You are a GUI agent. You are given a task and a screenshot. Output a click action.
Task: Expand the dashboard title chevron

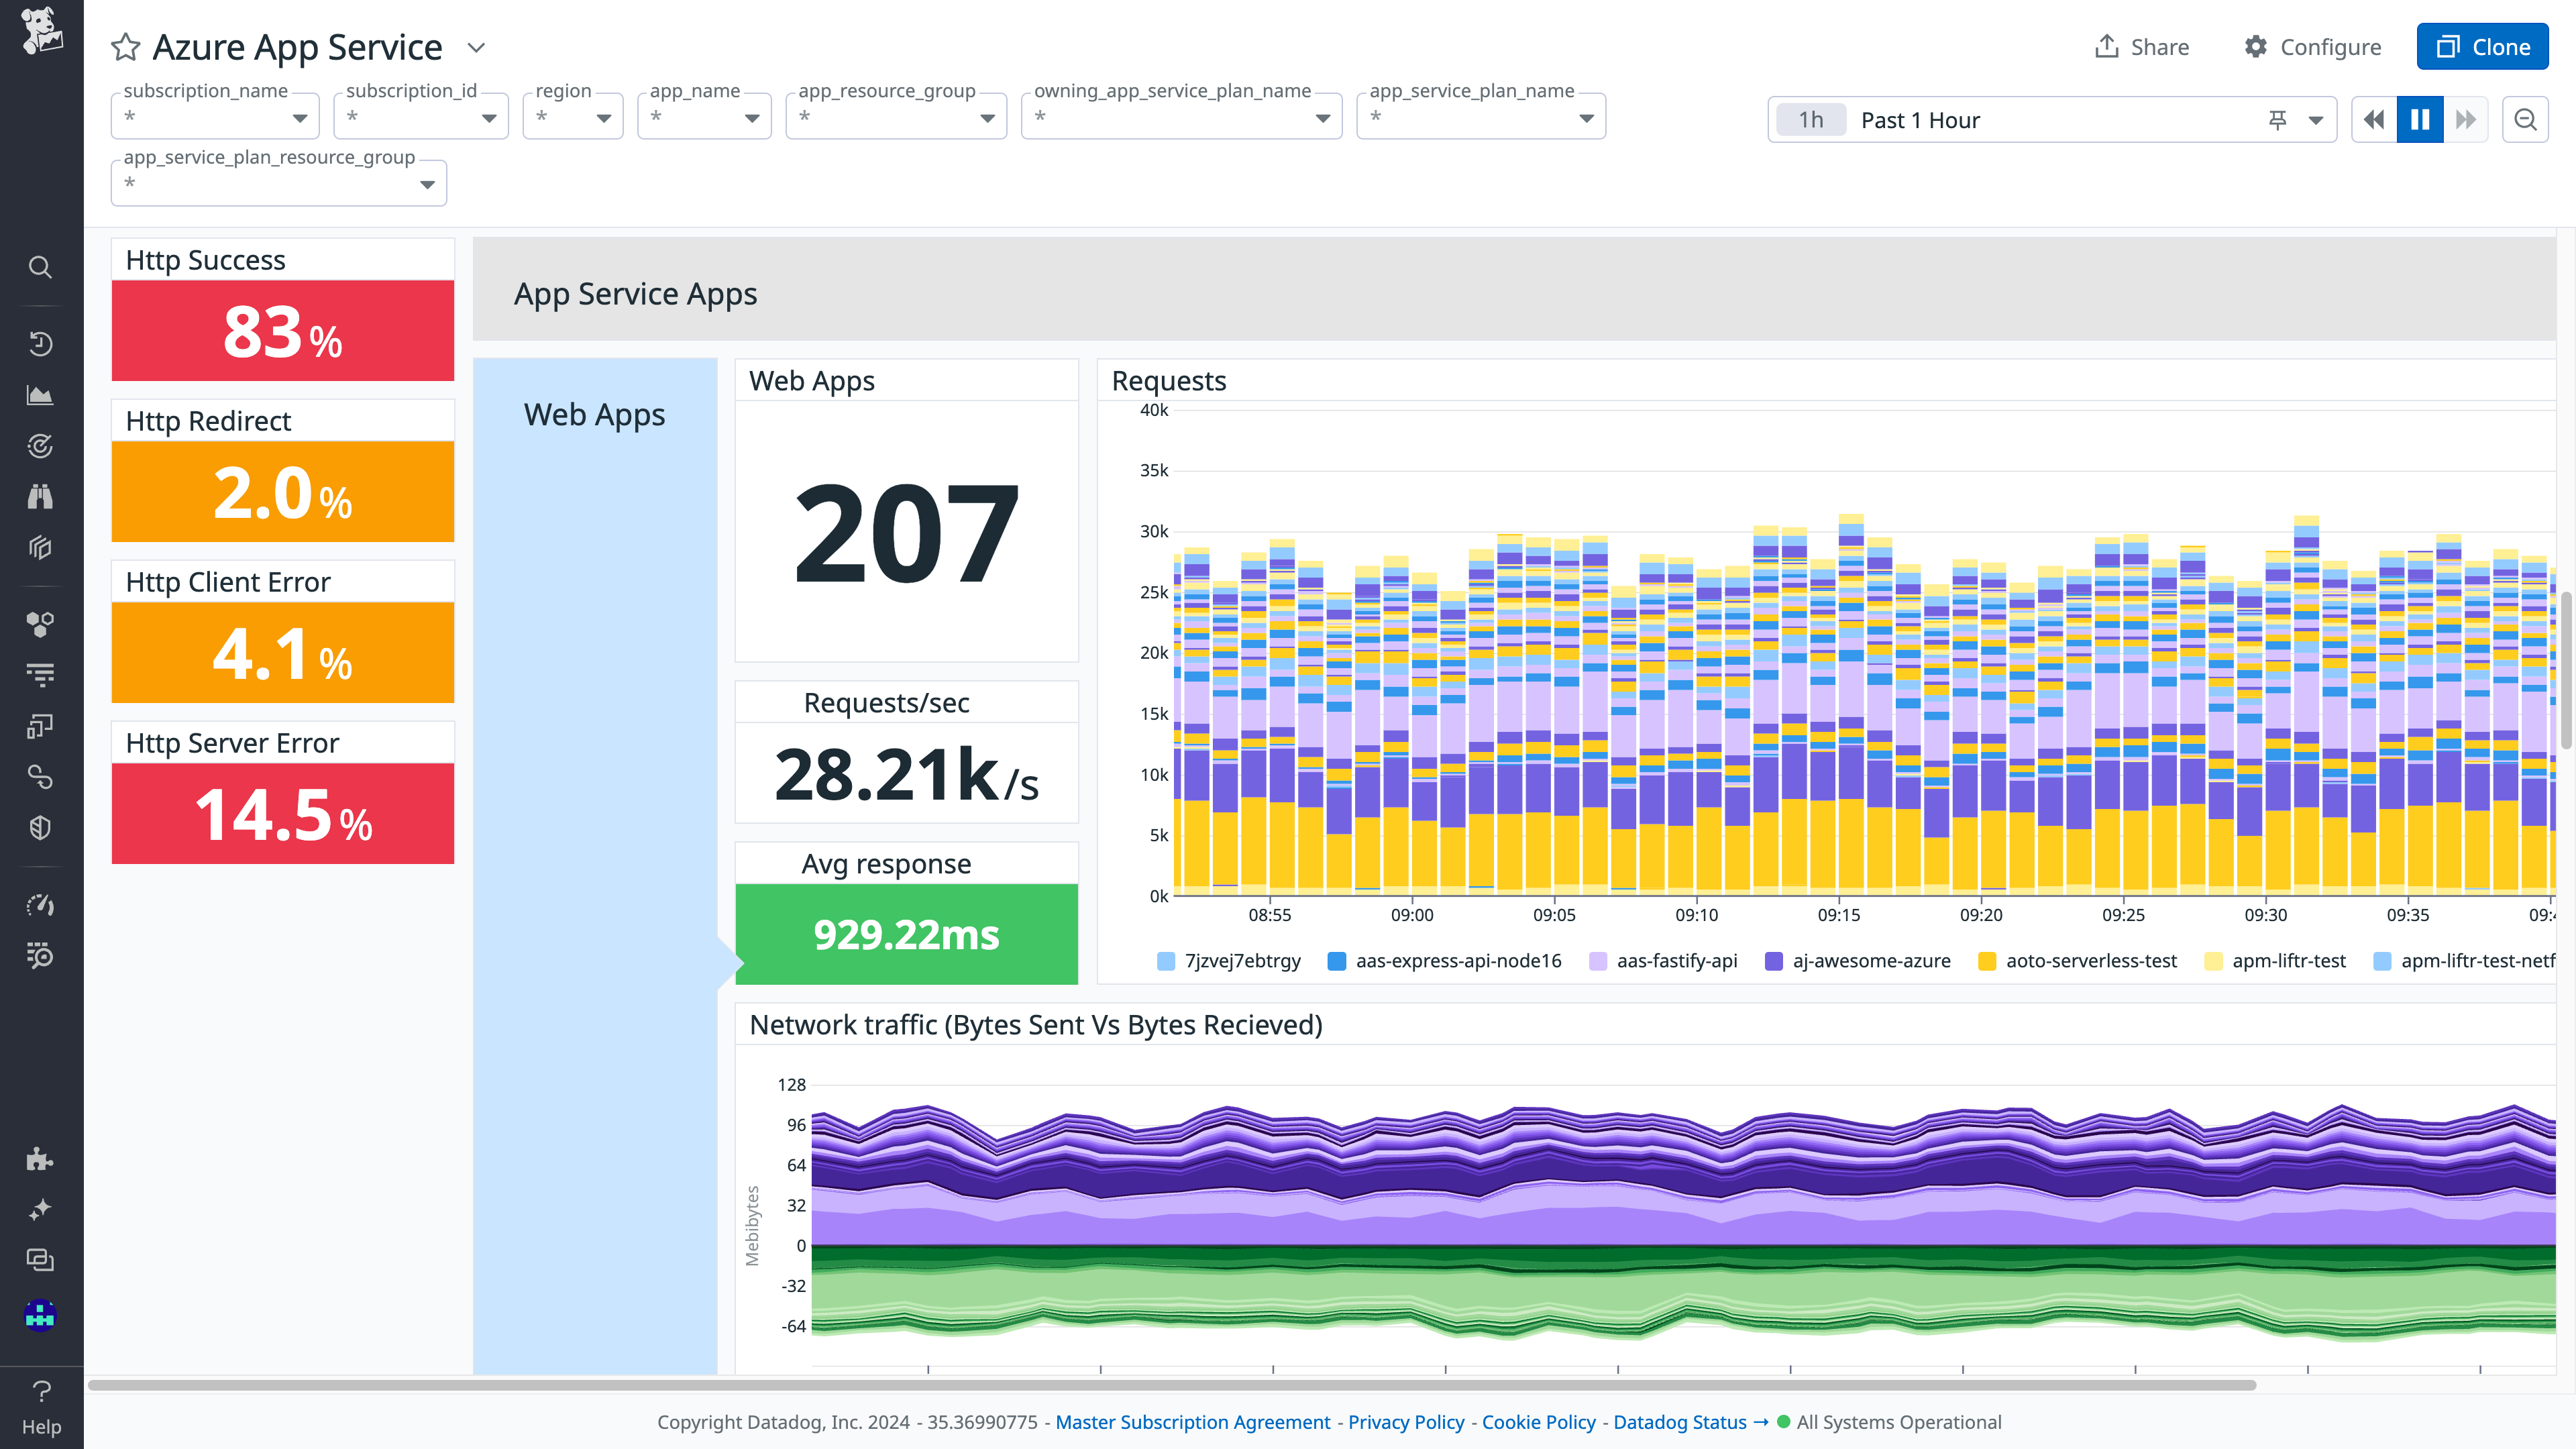pyautogui.click(x=477, y=47)
